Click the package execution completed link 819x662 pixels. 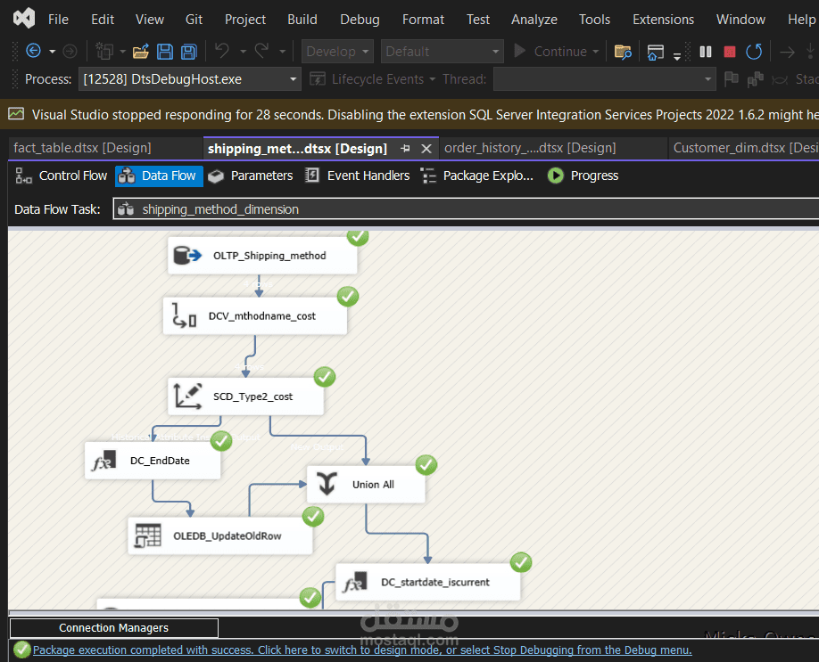[361, 650]
